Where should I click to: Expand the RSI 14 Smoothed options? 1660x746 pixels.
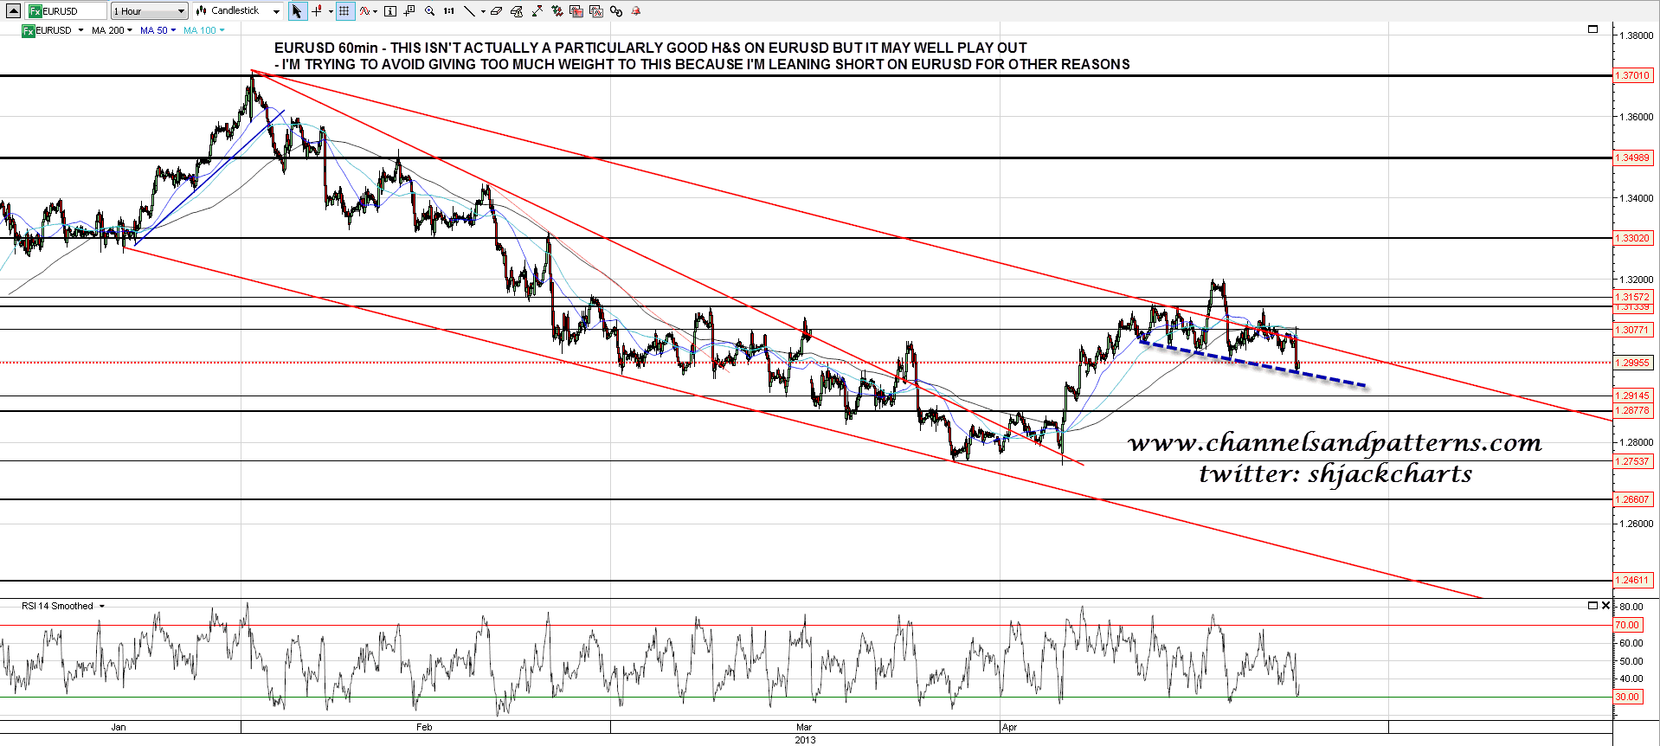coord(63,606)
